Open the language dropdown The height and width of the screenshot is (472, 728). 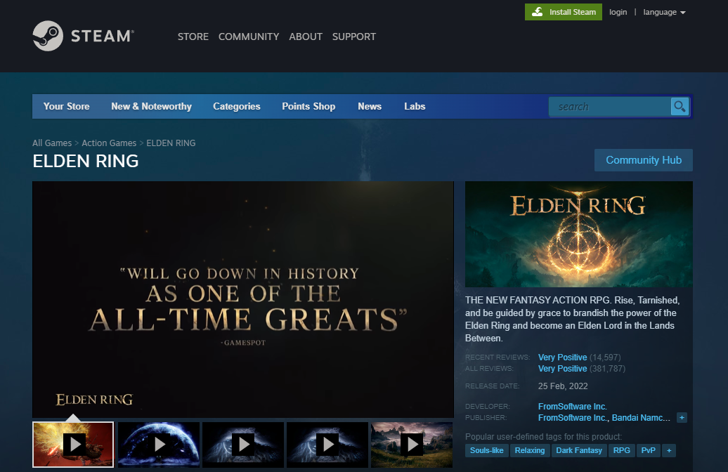pyautogui.click(x=664, y=12)
